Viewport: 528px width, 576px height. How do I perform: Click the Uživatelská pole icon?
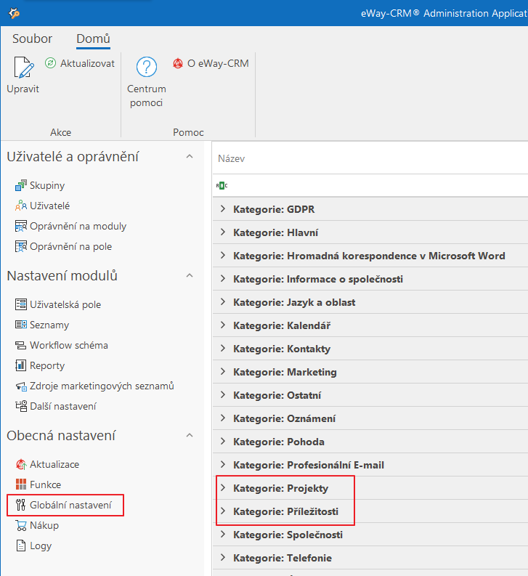click(x=20, y=304)
